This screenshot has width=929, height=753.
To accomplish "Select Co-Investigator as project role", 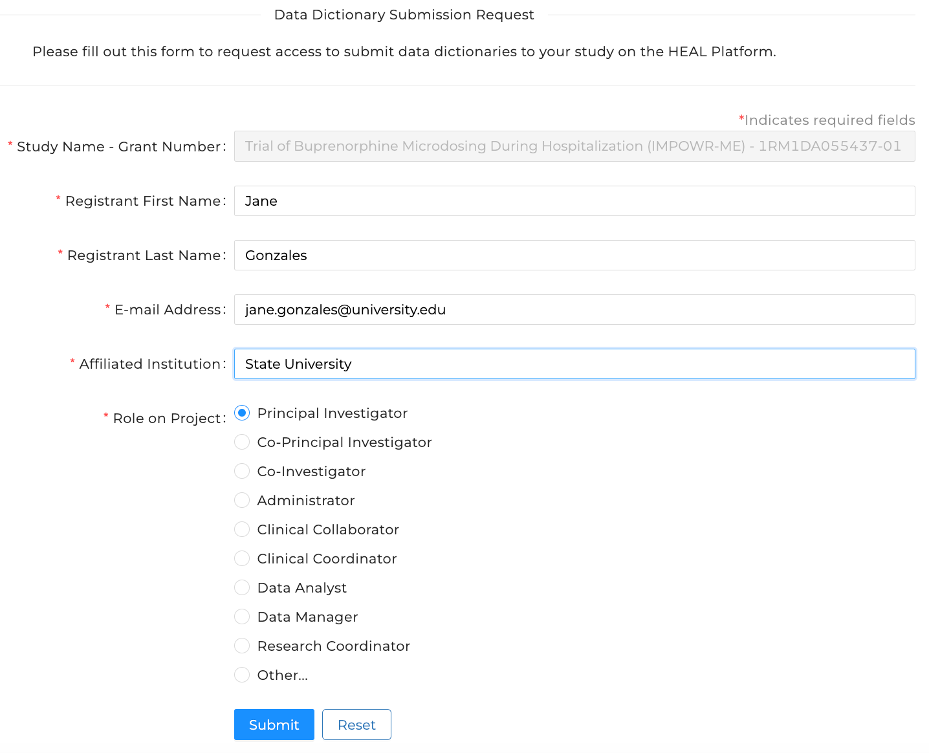I will click(x=242, y=471).
